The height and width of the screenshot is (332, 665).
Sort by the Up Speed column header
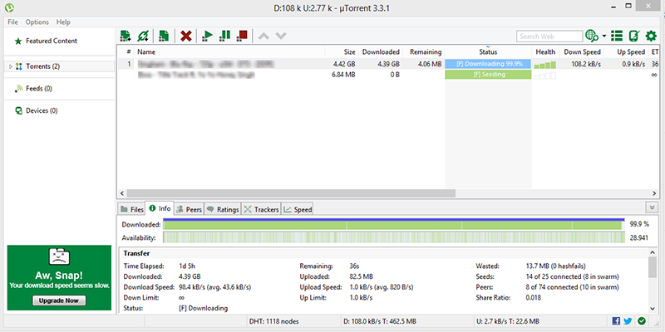pyautogui.click(x=626, y=51)
